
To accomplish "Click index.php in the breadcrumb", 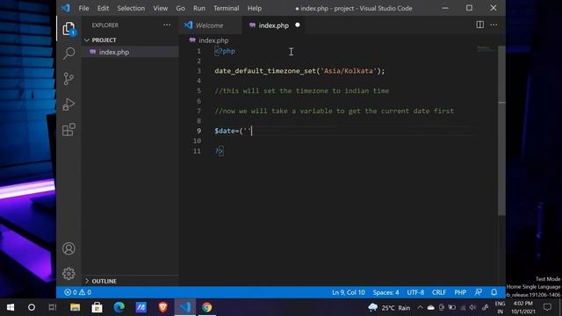I will 213,40.
